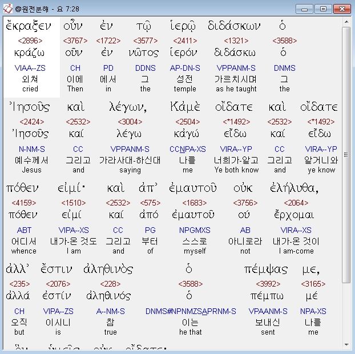
Task: Click Strong's number <1321>
Action: [x=236, y=41]
